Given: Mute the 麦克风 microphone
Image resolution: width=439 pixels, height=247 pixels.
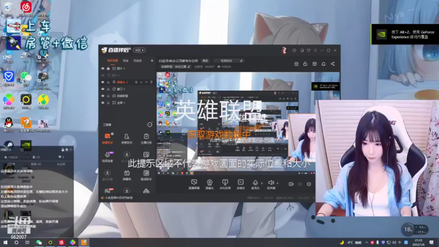Looking at the screenshot, I should (255, 183).
